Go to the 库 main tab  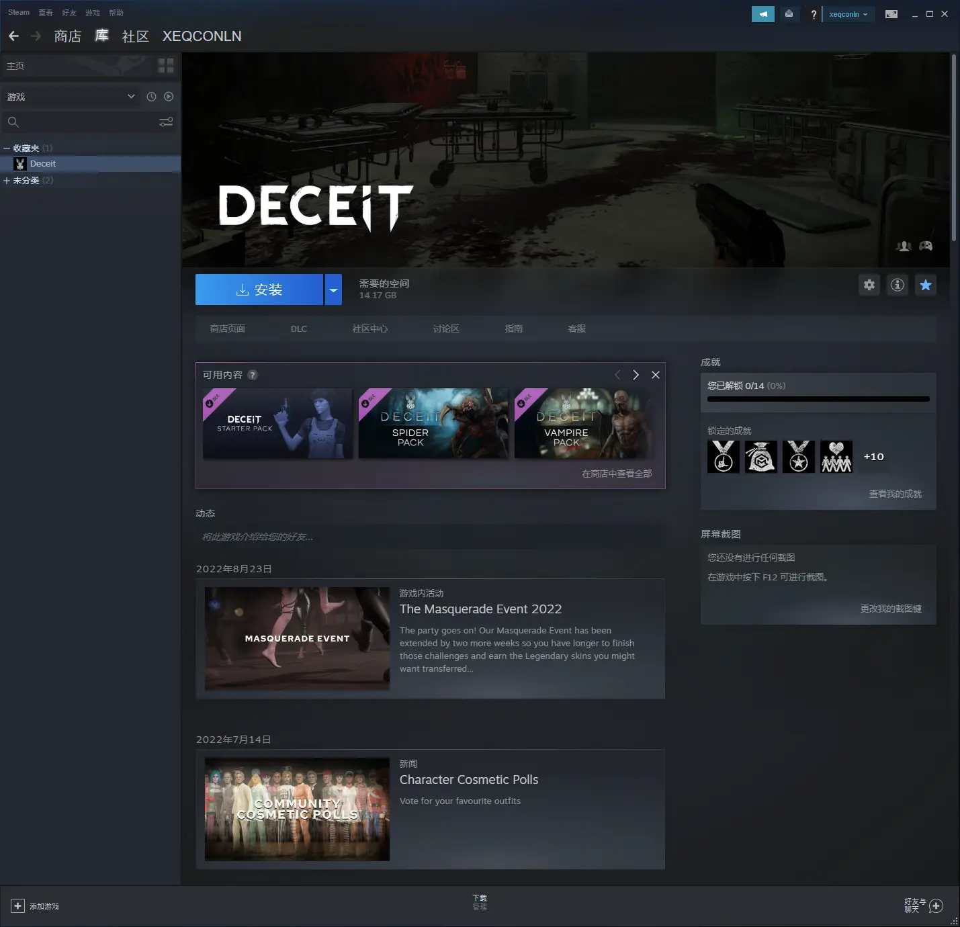[x=101, y=36]
